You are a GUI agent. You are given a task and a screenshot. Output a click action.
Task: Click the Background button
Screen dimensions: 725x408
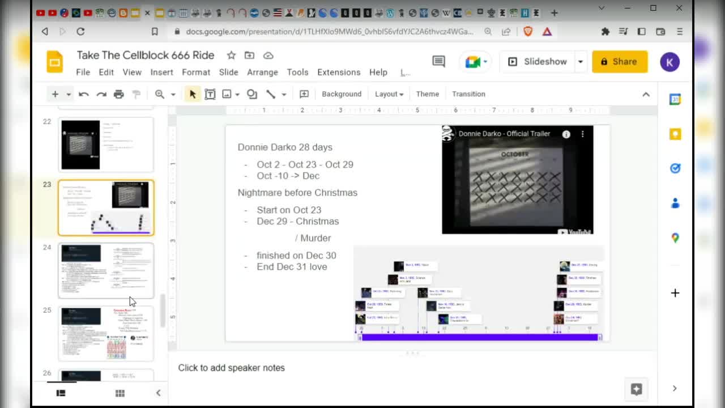click(342, 94)
